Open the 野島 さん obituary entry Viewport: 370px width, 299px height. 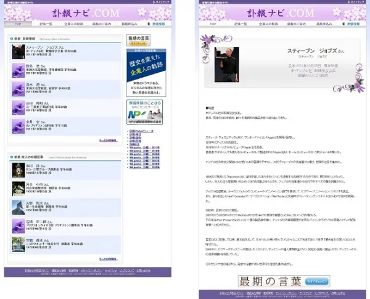(65, 70)
